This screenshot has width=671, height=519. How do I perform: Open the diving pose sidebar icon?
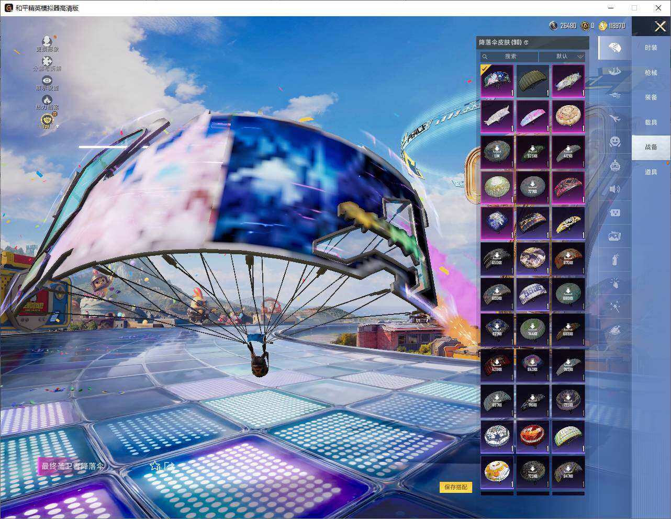(614, 72)
